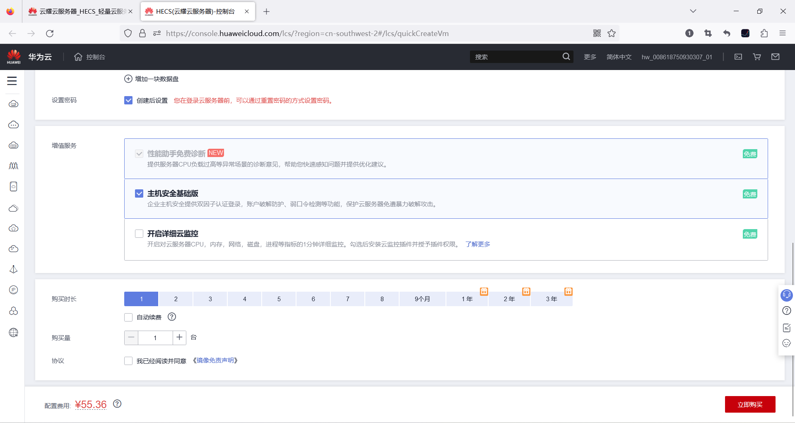The width and height of the screenshot is (795, 423).
Task: Open the CloudShell terminal icon in header
Action: point(738,57)
